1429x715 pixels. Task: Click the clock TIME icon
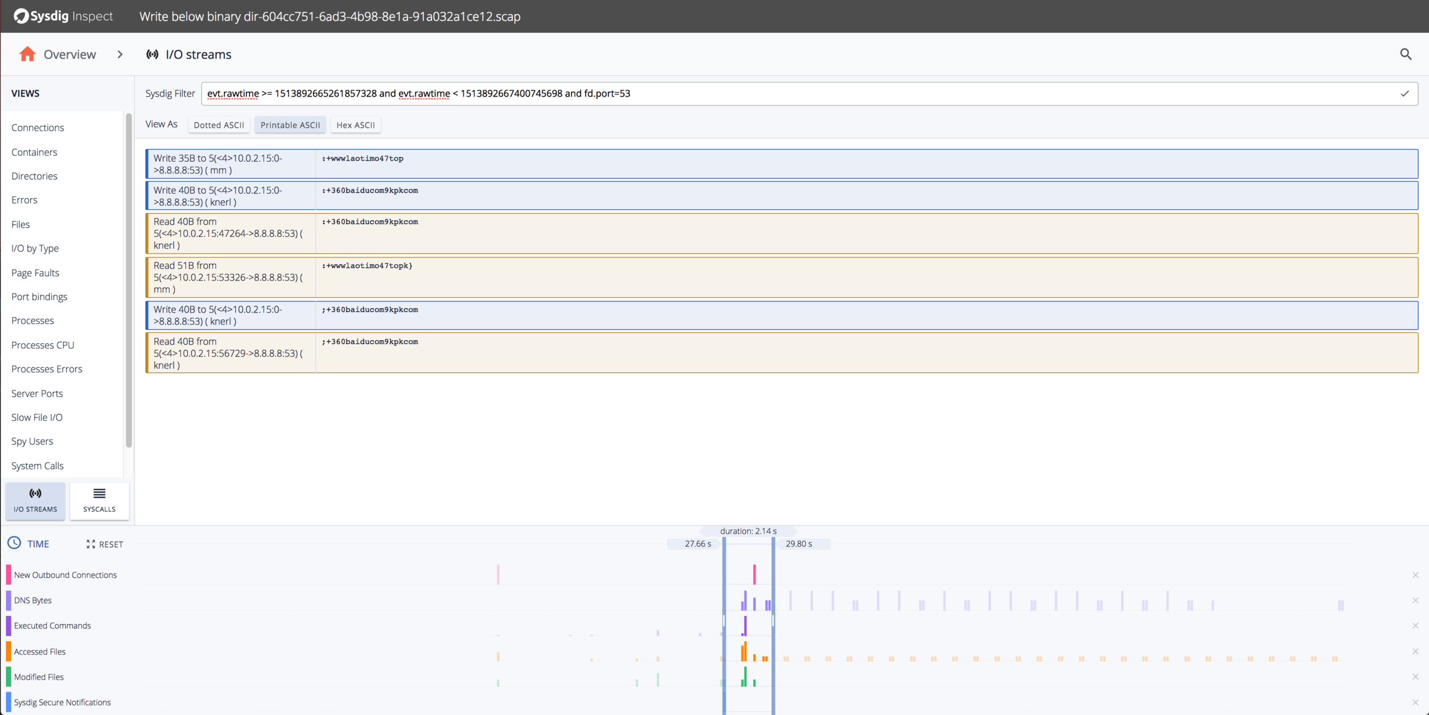coord(14,543)
